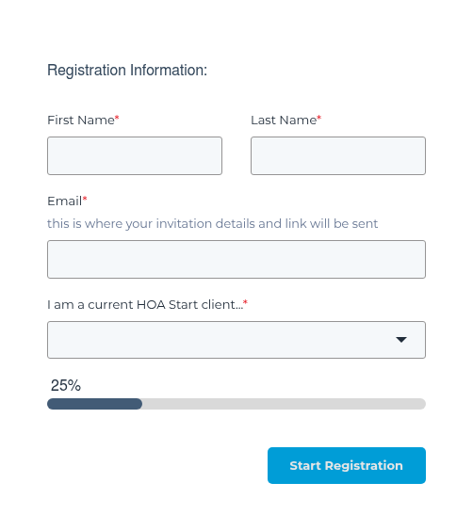Click red asterisk beside First Name
This screenshot has width=473, height=531.
coord(117,118)
